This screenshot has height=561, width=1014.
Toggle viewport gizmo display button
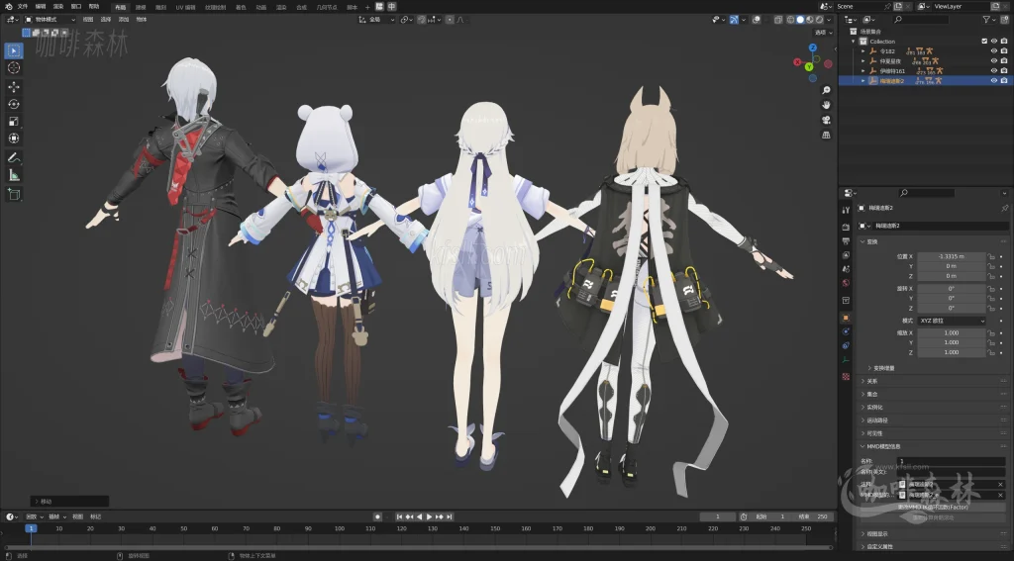(x=734, y=20)
